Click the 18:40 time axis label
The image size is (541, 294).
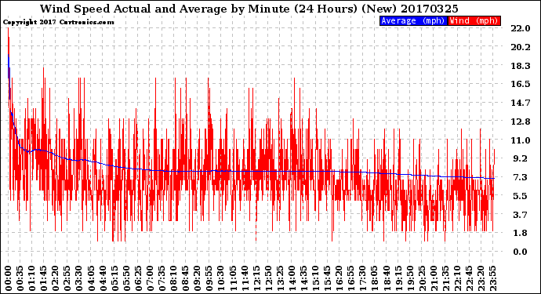pos(386,278)
